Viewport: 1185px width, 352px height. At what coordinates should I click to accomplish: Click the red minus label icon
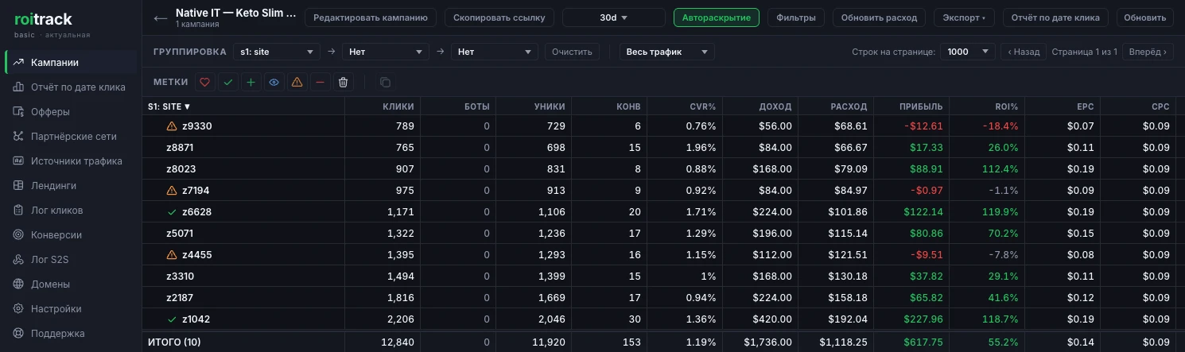click(320, 82)
